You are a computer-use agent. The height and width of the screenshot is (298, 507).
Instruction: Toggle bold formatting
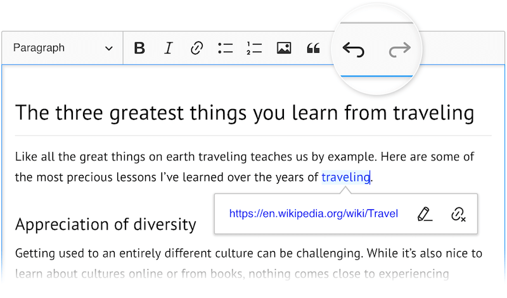pyautogui.click(x=139, y=48)
